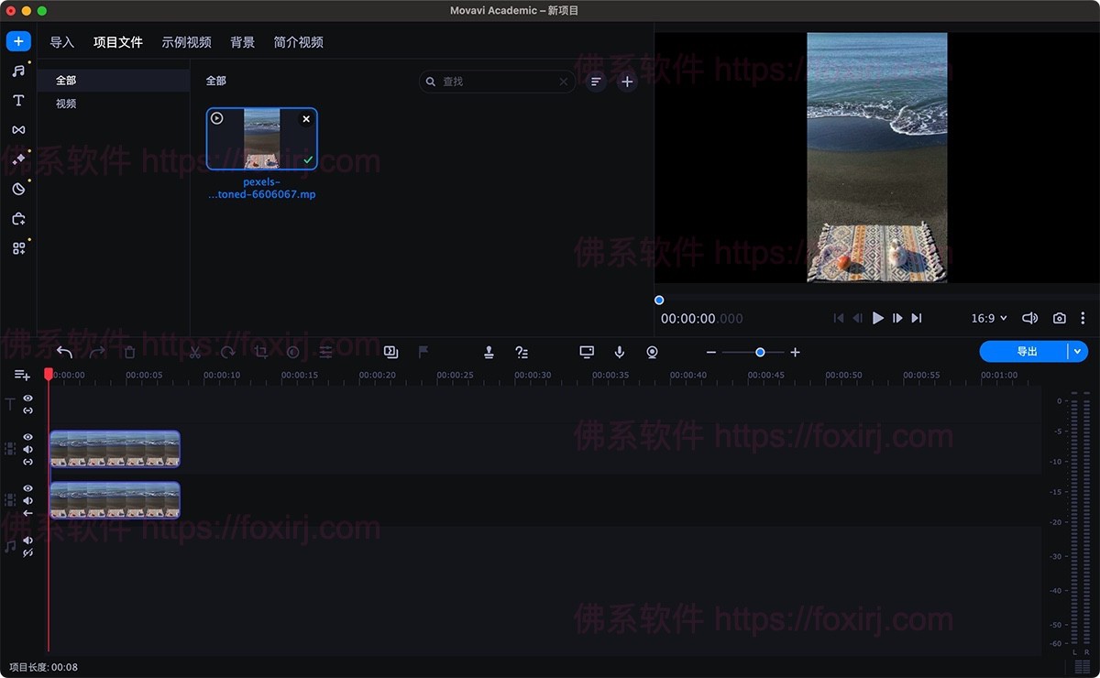The height and width of the screenshot is (678, 1100).
Task: Open the 16:9 aspect ratio dropdown
Action: point(988,318)
